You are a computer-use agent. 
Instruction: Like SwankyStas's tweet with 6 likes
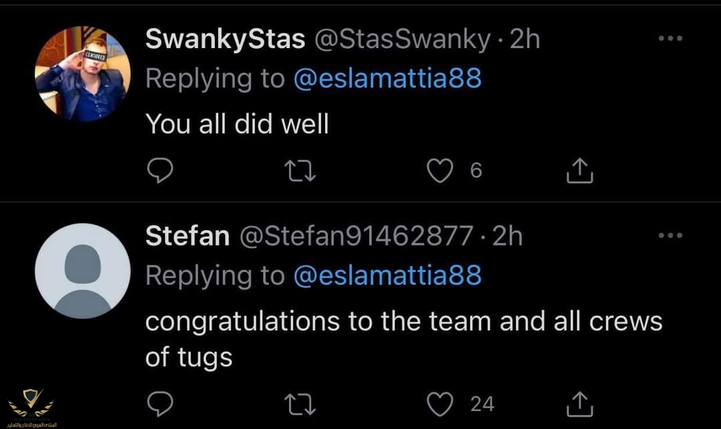[x=440, y=171]
